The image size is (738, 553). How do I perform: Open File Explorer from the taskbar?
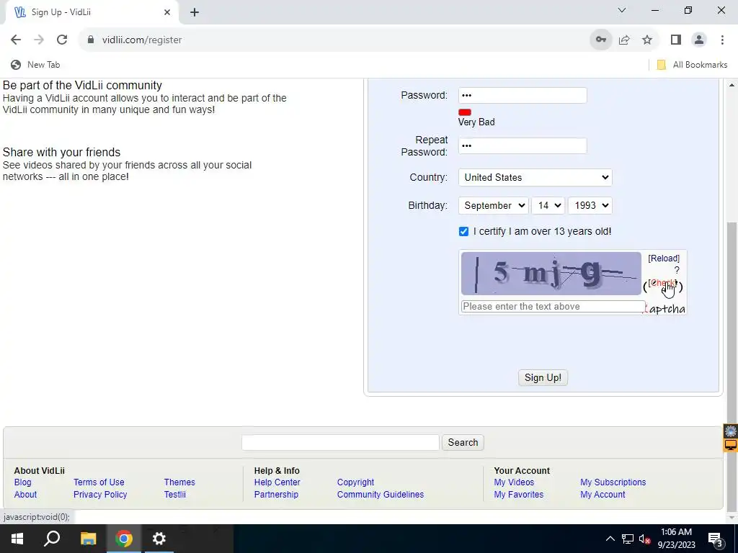pos(88,539)
